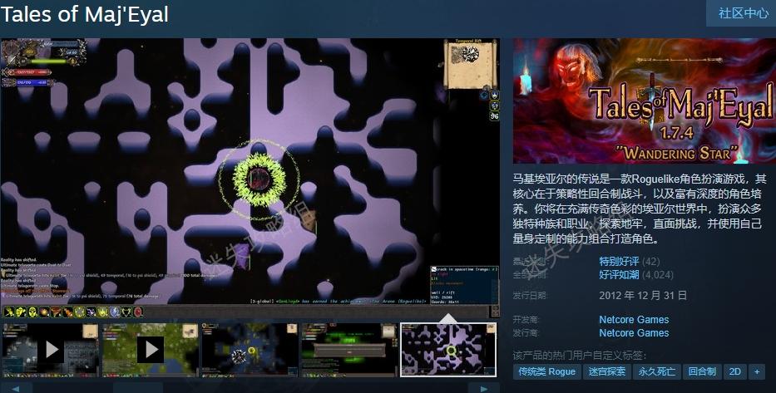Play the first video thumbnail with dark dungeon
The width and height of the screenshot is (776, 393).
click(51, 350)
